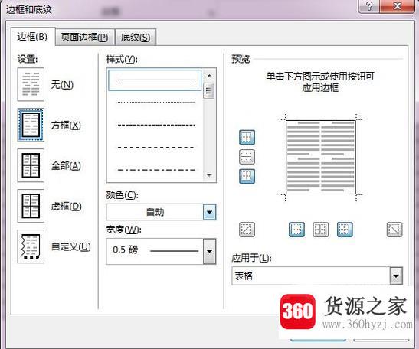Click the 无(N) label text
This screenshot has width=419, height=349.
(62, 85)
